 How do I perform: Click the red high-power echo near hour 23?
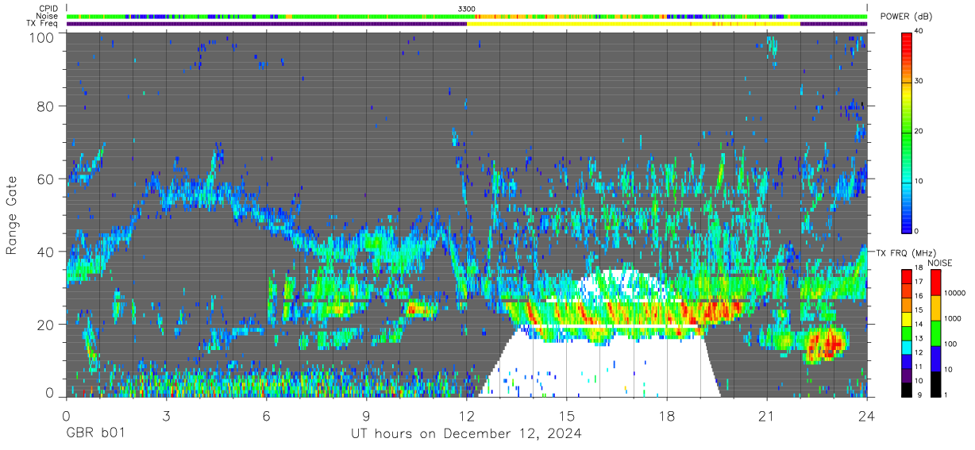pyautogui.click(x=823, y=345)
